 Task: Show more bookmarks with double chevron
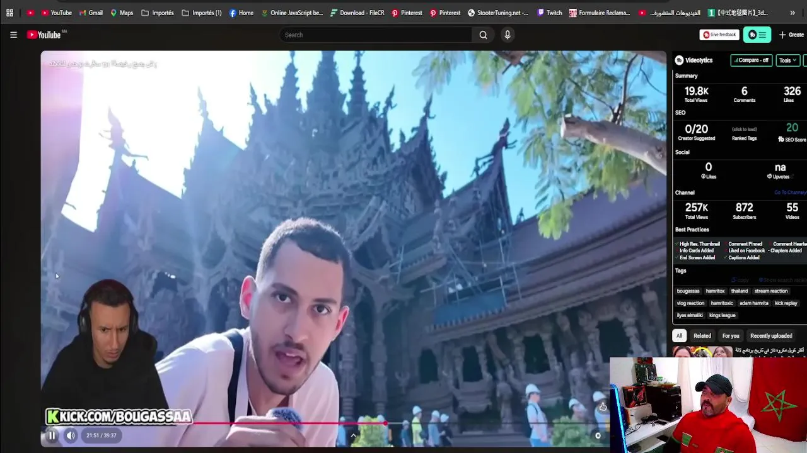pyautogui.click(x=792, y=13)
